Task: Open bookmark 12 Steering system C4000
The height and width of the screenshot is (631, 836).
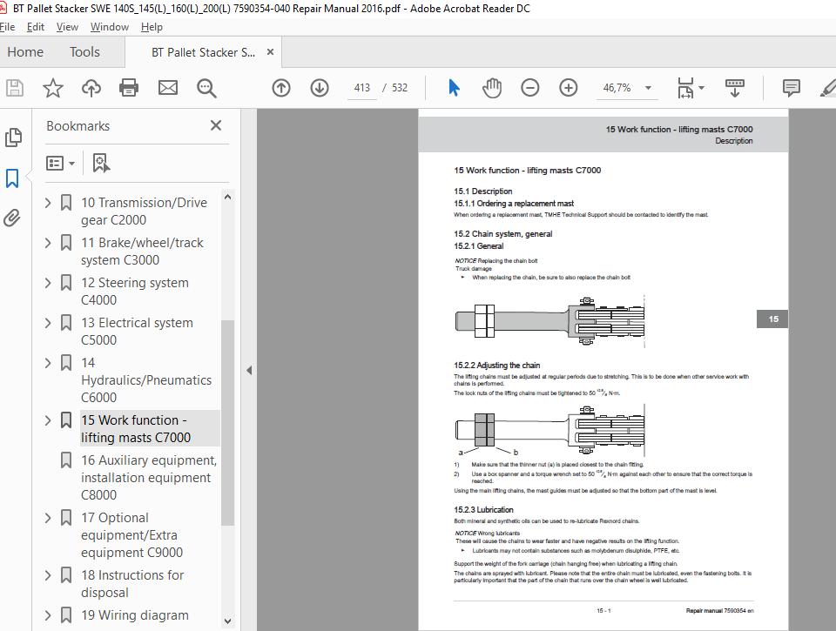Action: [x=135, y=291]
